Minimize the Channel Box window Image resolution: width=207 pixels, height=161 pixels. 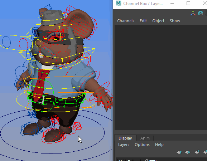click(172, 4)
